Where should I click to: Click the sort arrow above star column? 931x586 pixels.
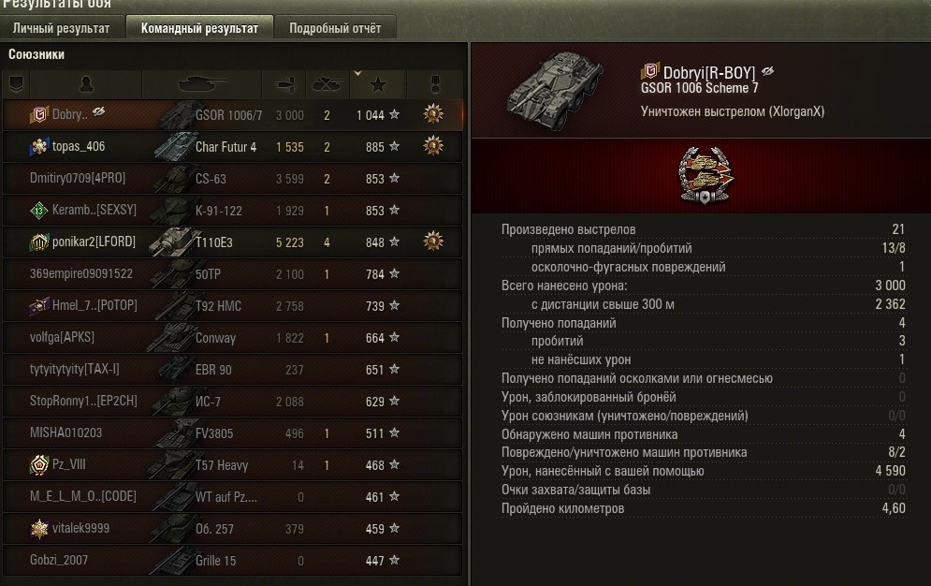tap(357, 74)
